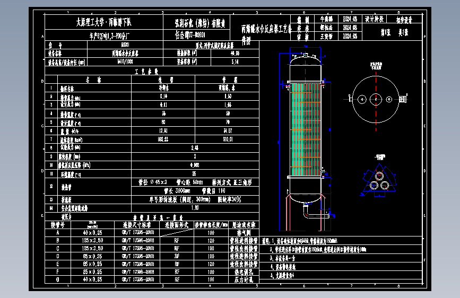Click the '管径 Ø 45×2' text

tap(153, 182)
